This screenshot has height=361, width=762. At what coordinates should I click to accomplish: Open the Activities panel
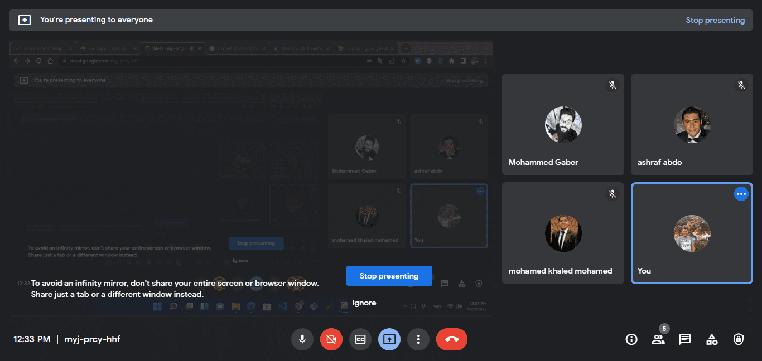[x=712, y=339]
